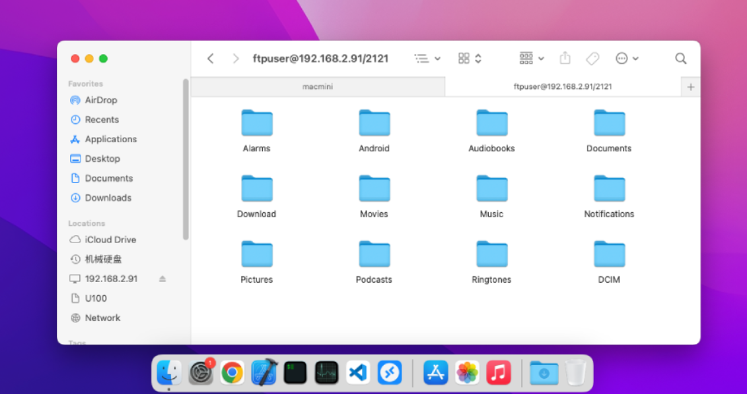The width and height of the screenshot is (747, 394).
Task: Launch Google Chrome from the Dock
Action: pyautogui.click(x=232, y=373)
